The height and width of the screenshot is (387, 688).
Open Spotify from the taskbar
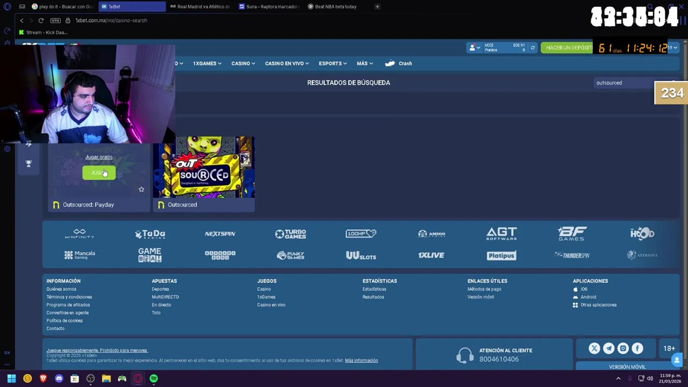[x=154, y=378]
